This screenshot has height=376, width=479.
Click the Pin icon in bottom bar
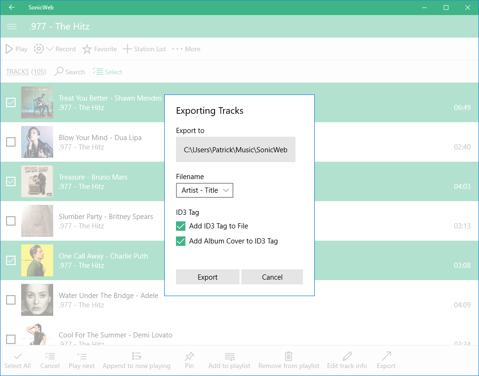tap(189, 357)
